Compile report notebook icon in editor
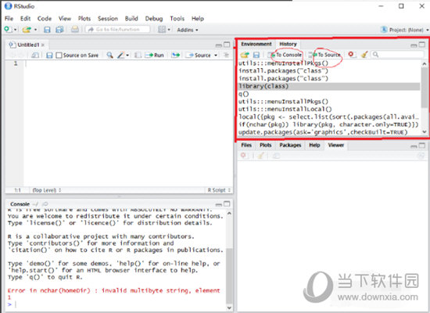 pos(138,56)
